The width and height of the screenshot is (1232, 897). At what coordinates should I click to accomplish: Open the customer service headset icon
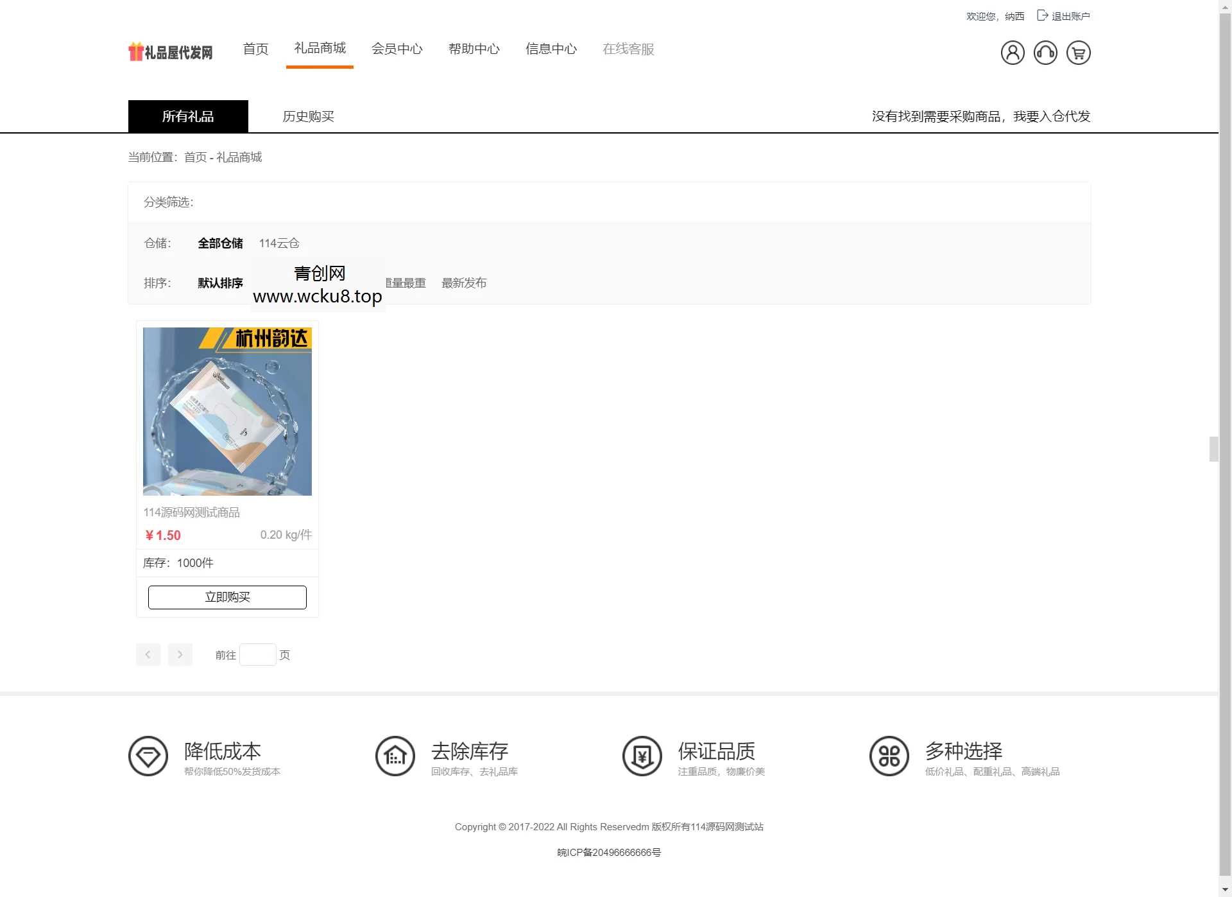tap(1045, 53)
